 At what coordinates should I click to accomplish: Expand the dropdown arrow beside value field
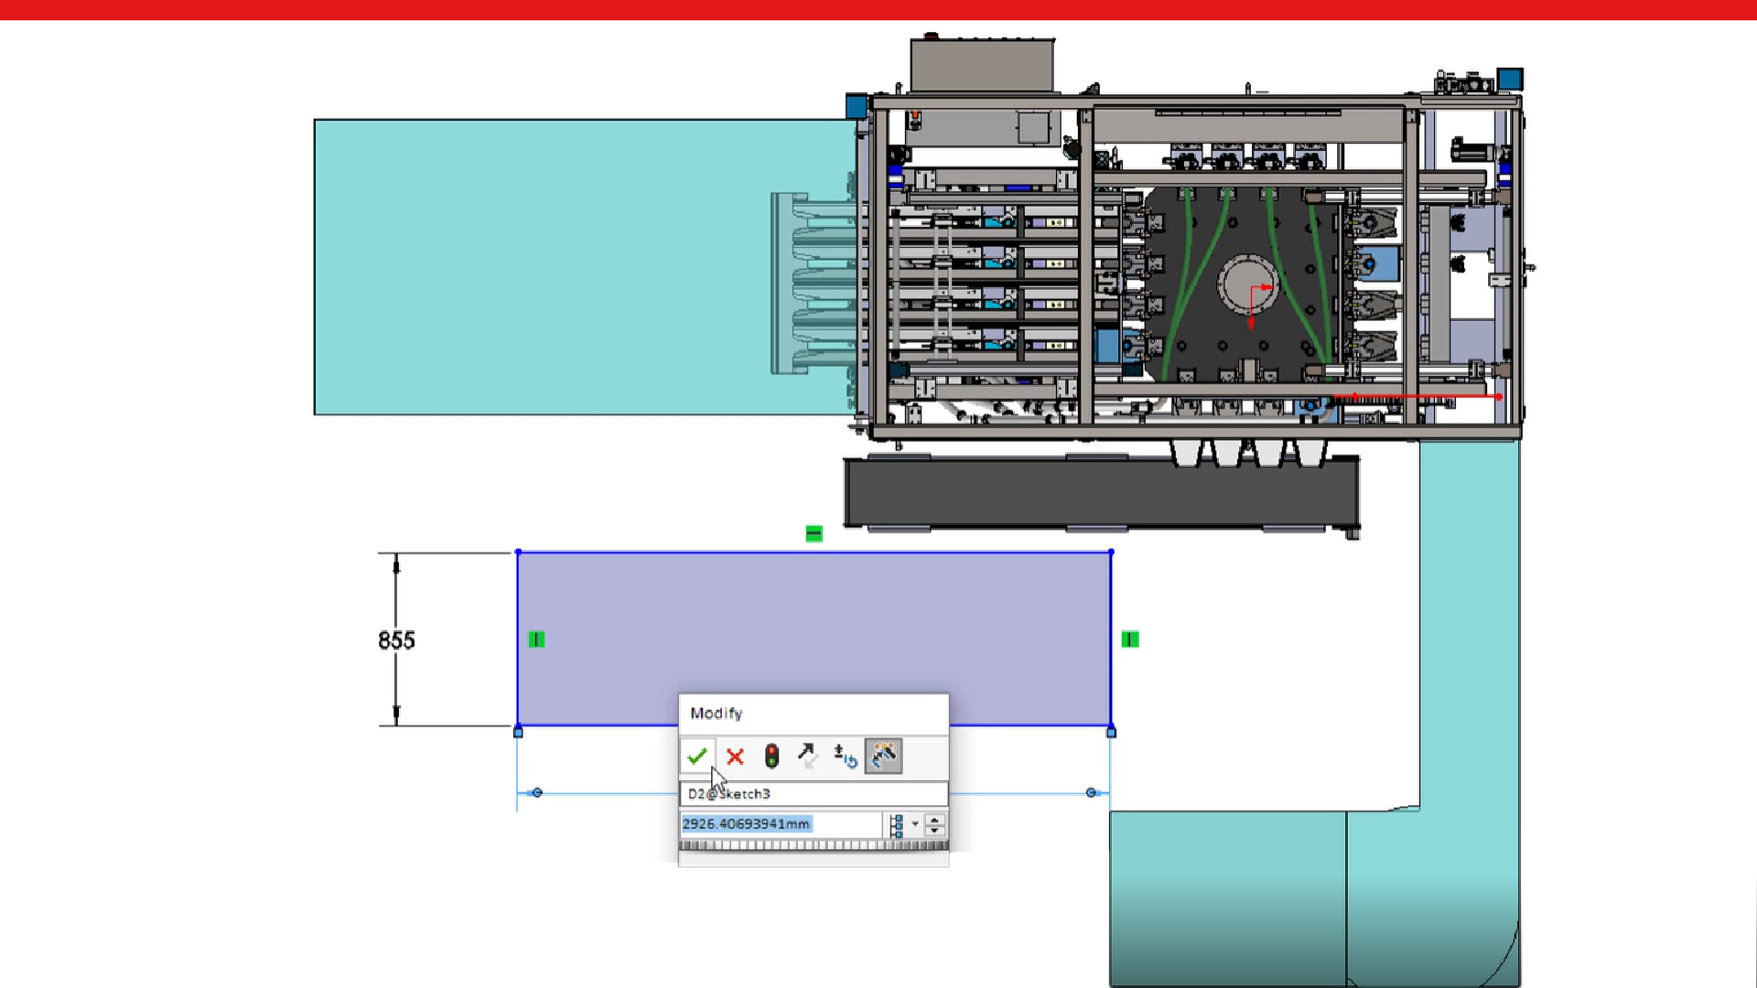point(915,824)
